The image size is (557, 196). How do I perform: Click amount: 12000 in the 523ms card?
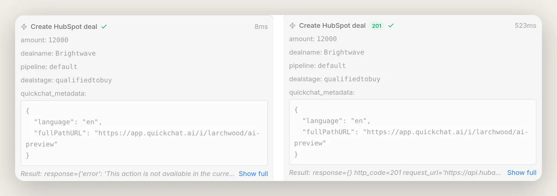tap(313, 39)
